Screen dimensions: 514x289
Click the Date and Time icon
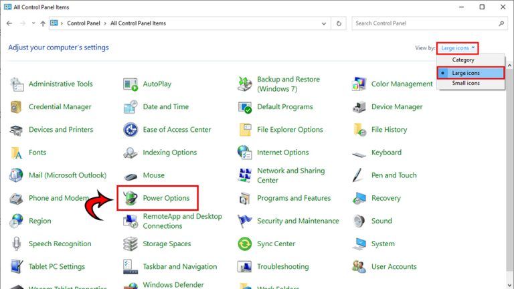click(x=131, y=107)
